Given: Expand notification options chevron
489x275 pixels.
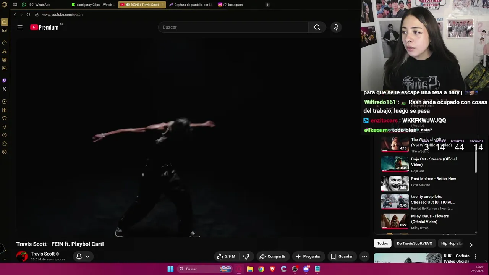Looking at the screenshot, I should point(87,256).
